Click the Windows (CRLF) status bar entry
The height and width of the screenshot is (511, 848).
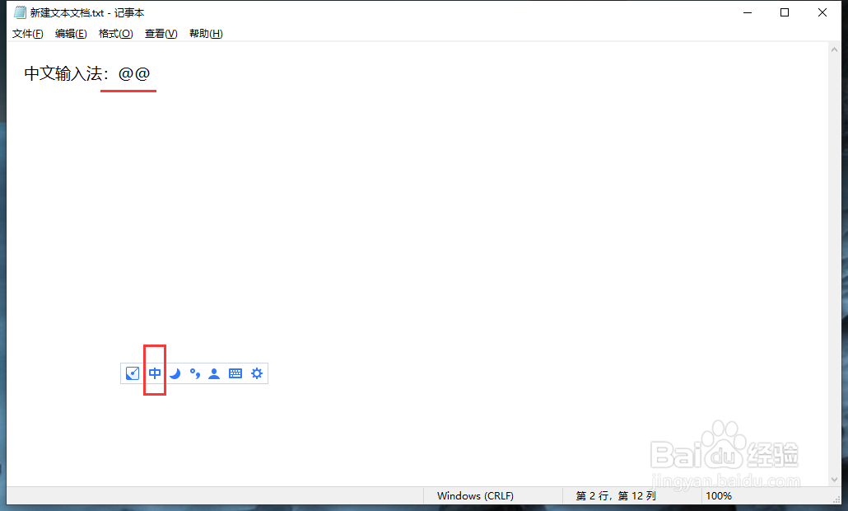(x=475, y=496)
